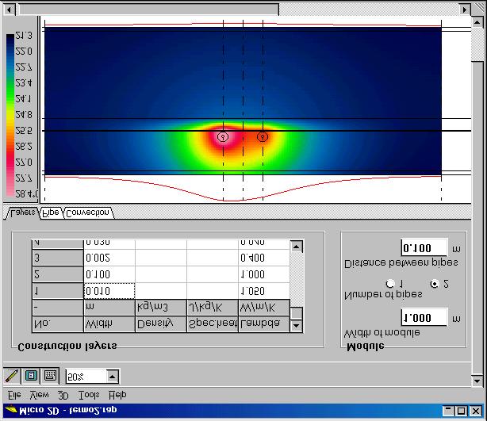Click the Width of module input field
This screenshot has height=421, width=487.
point(424,318)
